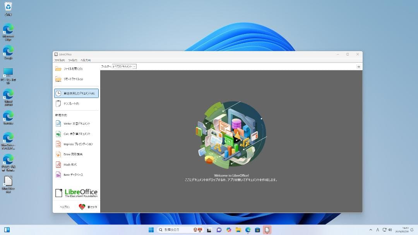418x235 pixels.
Task: Select the Google desktop shortcut
Action: click(x=8, y=52)
